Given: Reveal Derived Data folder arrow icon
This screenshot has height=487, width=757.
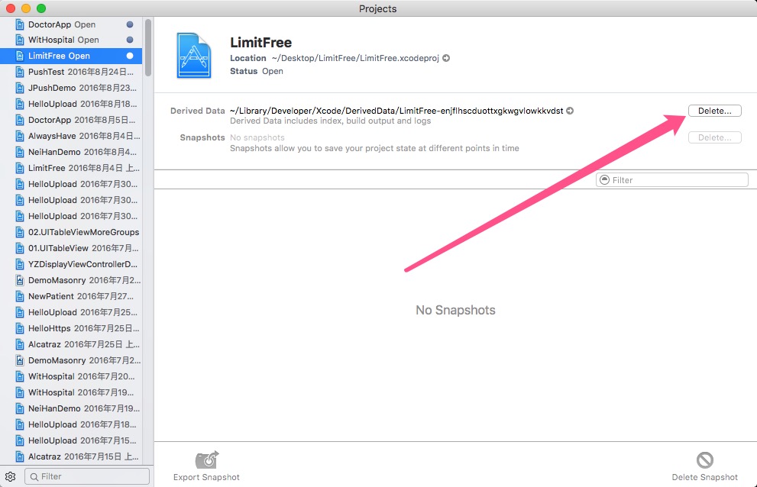Looking at the screenshot, I should tap(570, 111).
